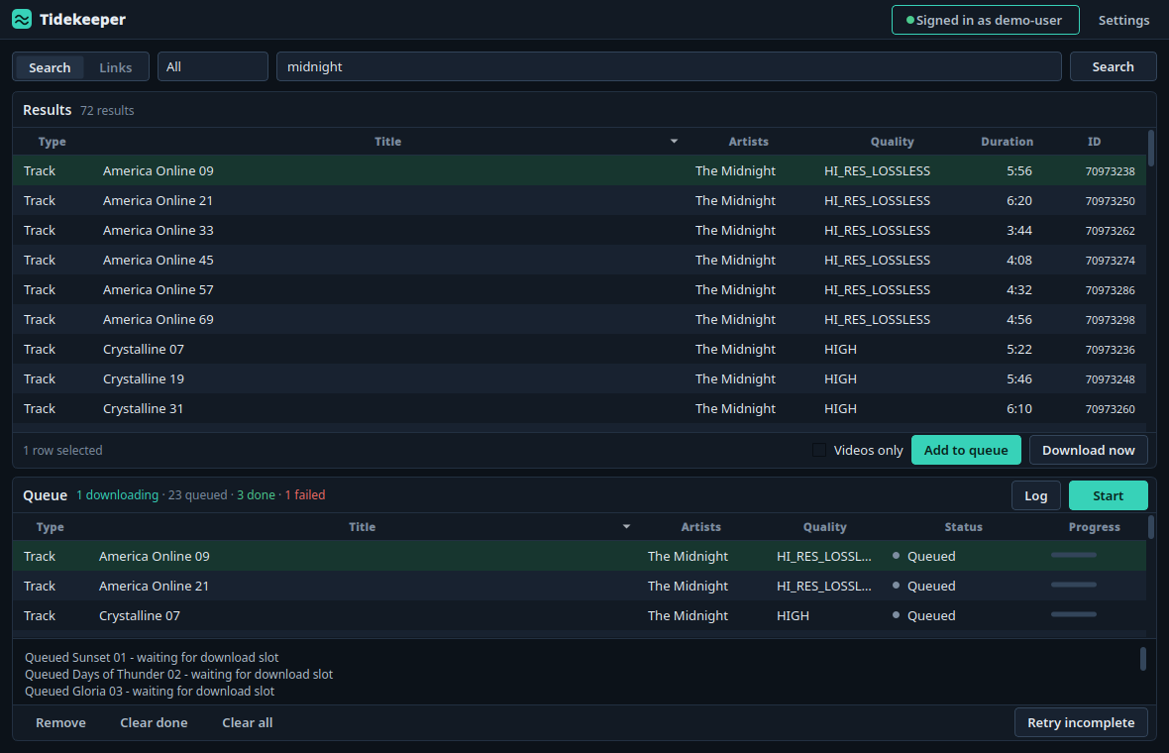Screen dimensions: 1169x753
Task: Click Download now
Action: [x=1088, y=450]
